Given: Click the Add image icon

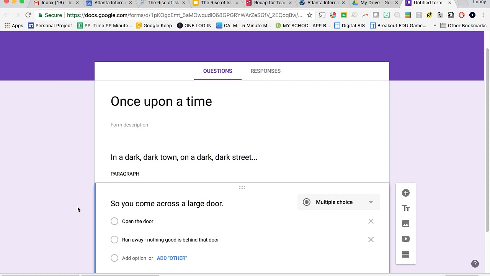Looking at the screenshot, I should 406,223.
